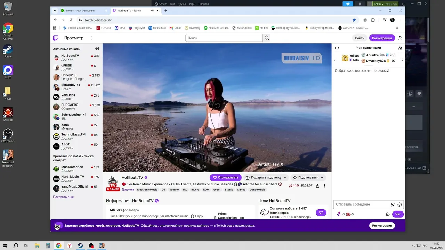Open the Steam Вид menu
The width and height of the screenshot is (445, 250).
[173, 4]
